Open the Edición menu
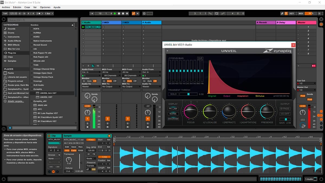This screenshot has width=325, height=183. point(17,7)
